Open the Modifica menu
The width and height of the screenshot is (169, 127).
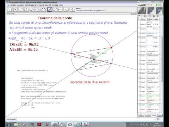pyautogui.click(x=13, y=5)
